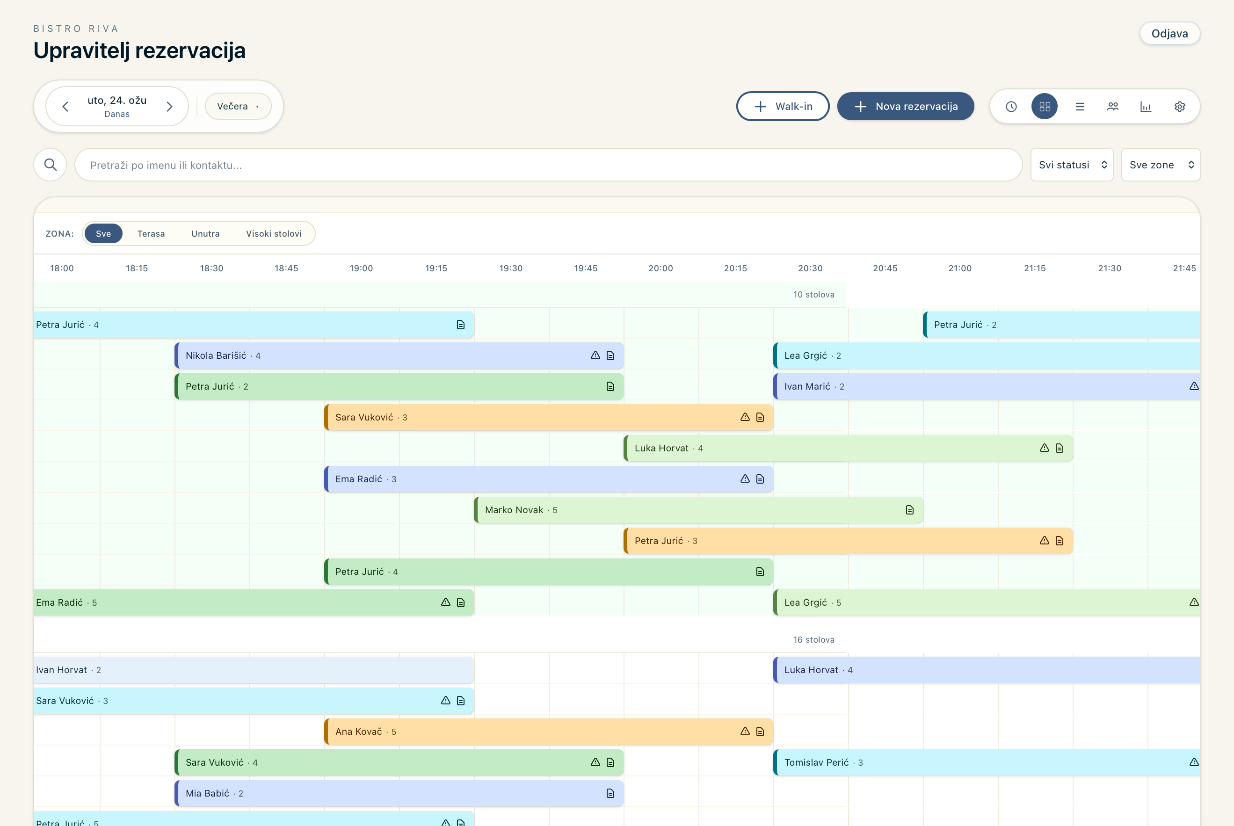The width and height of the screenshot is (1234, 826).
Task: Open the Večera meal period dropdown
Action: point(238,107)
